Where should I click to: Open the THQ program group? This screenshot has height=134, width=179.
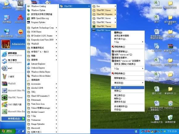coord(42,92)
